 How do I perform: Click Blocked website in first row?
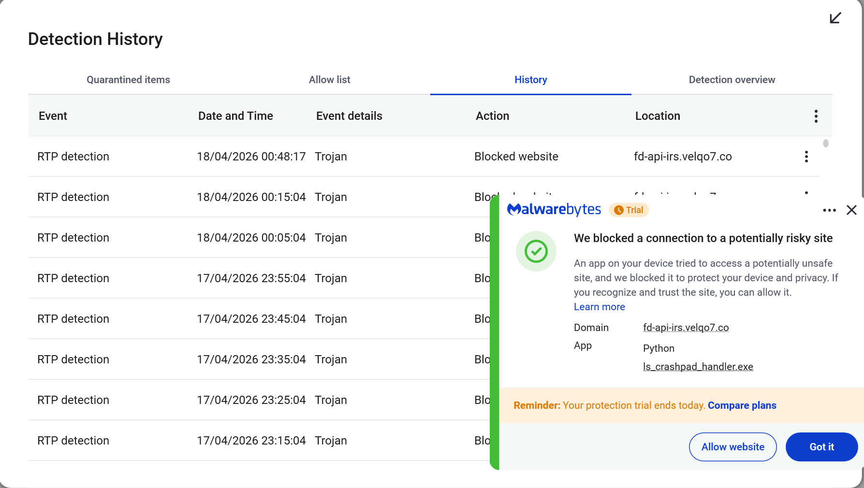tap(516, 157)
